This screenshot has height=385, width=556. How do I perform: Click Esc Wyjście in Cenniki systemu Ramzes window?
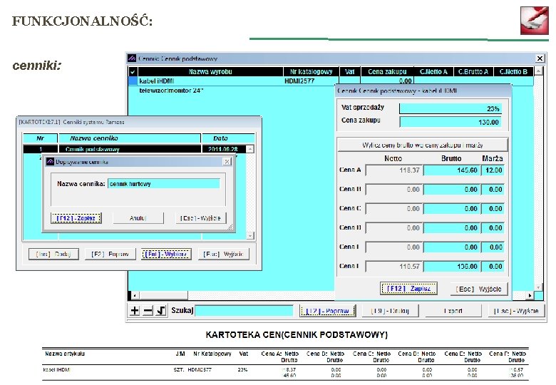pyautogui.click(x=223, y=254)
